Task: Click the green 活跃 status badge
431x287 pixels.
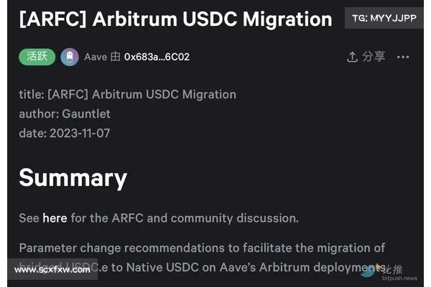Action: pyautogui.click(x=37, y=57)
